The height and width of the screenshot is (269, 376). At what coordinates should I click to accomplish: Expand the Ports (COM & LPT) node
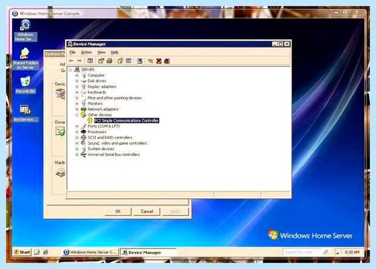click(77, 126)
